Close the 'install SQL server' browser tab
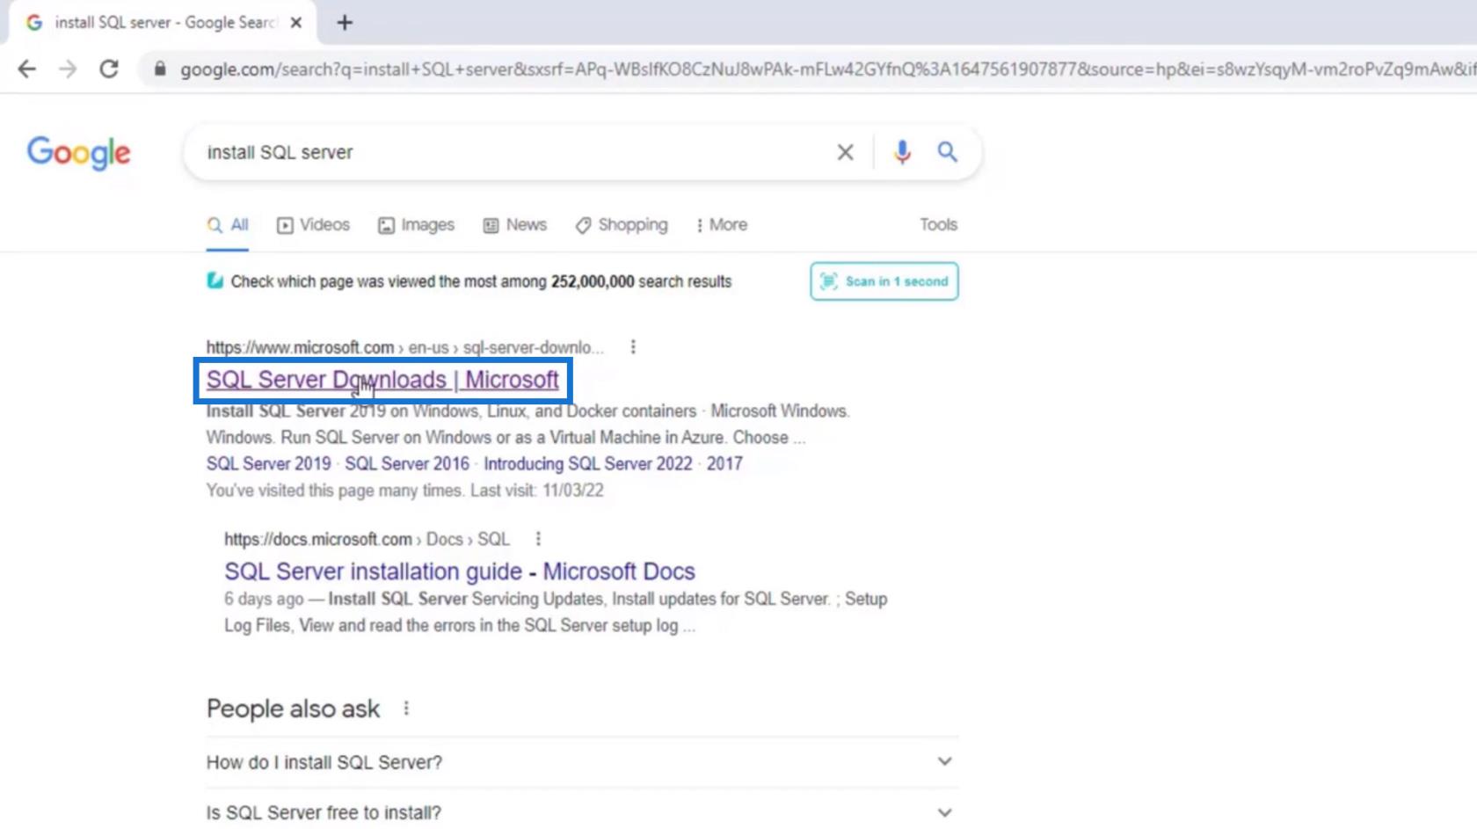 296,23
